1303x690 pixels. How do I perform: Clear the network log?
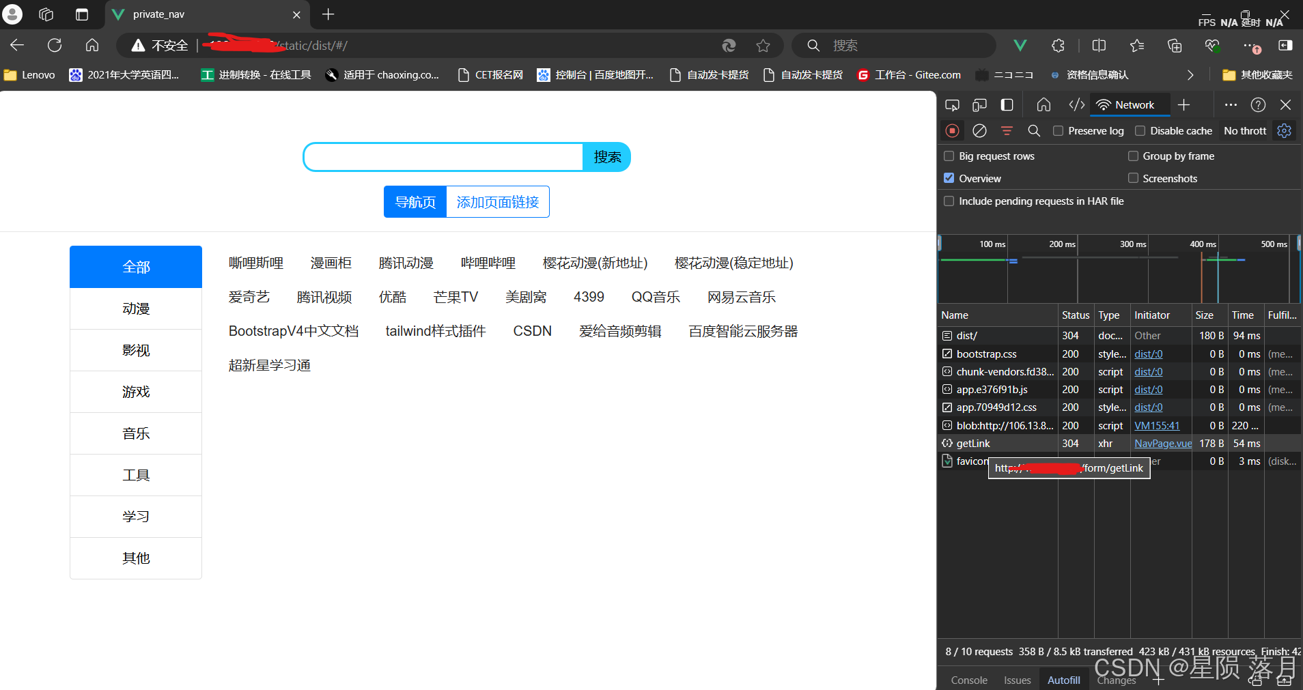pos(979,130)
